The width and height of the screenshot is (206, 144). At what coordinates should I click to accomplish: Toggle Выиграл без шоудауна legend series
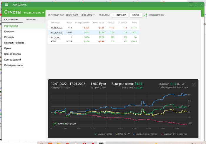(174, 134)
